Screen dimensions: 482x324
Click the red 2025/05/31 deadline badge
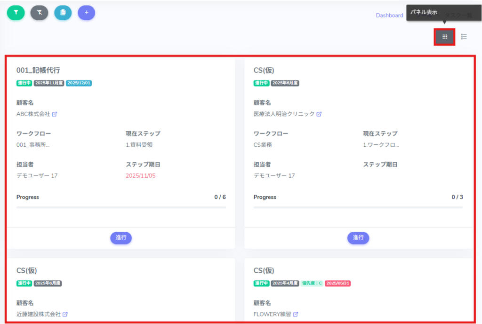pyautogui.click(x=338, y=284)
